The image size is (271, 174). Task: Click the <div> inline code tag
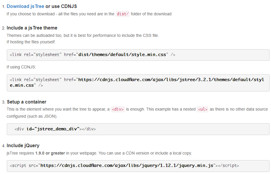coord(118,109)
